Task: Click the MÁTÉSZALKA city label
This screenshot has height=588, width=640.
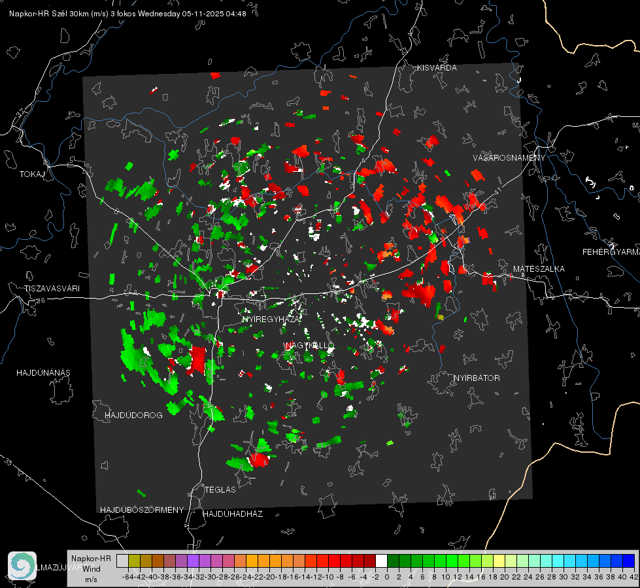Action: point(539,269)
